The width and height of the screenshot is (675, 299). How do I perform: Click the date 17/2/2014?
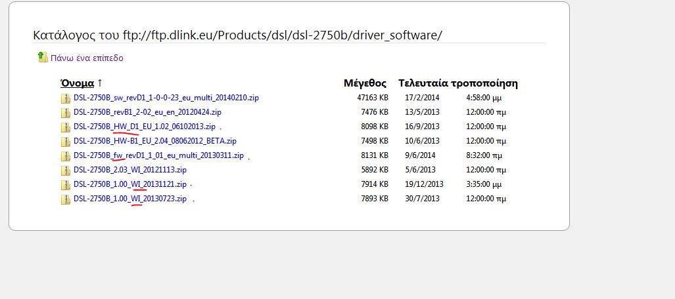(423, 98)
